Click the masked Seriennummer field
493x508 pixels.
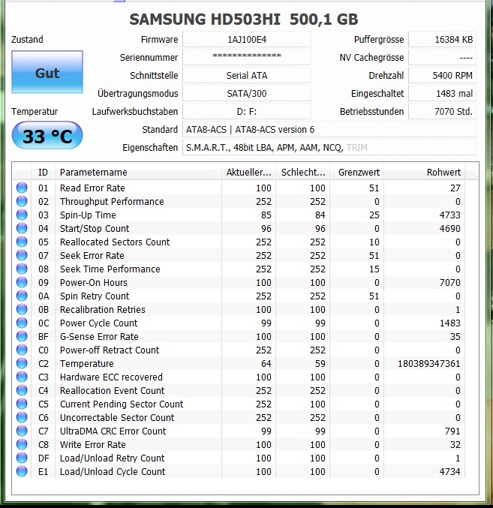click(x=247, y=57)
